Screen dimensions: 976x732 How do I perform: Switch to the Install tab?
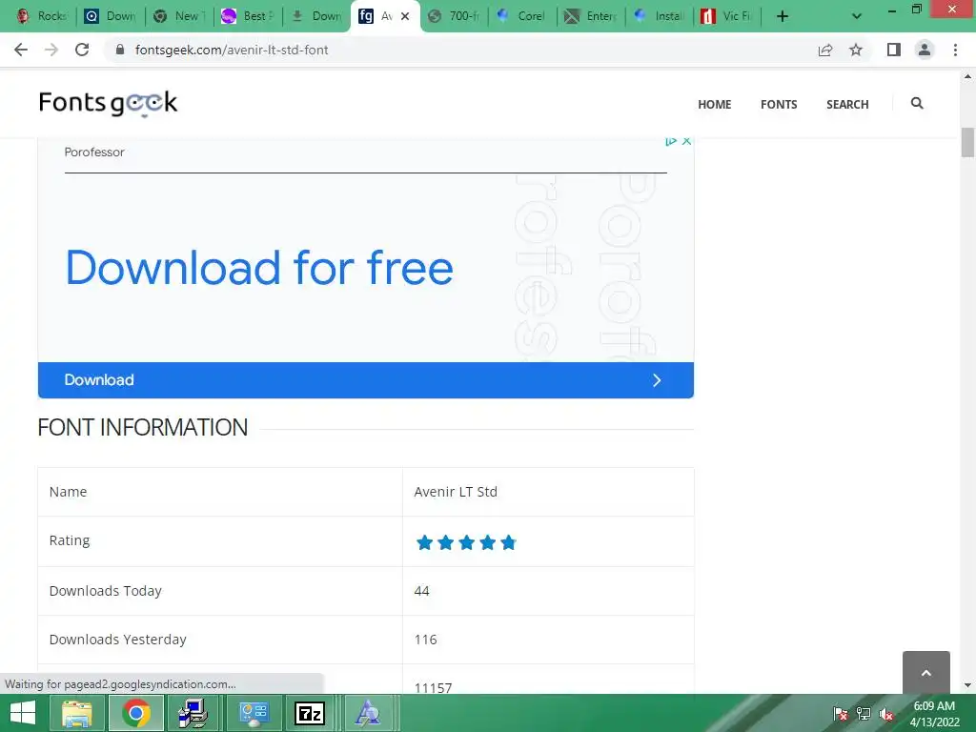point(660,16)
